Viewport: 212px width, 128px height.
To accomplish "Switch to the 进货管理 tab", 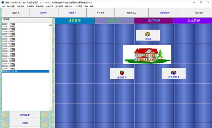I will pos(75,21).
